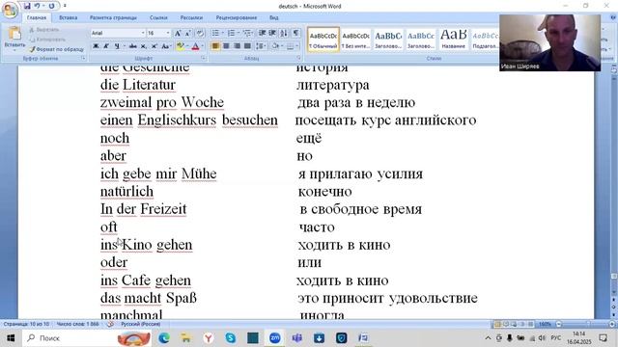Open the borders dropdown
The width and height of the screenshot is (618, 347).
click(x=296, y=46)
